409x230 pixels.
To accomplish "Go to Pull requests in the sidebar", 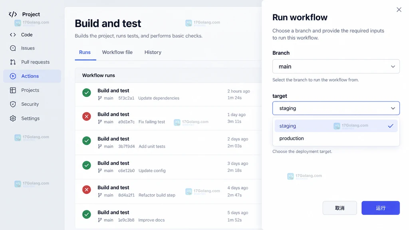I will 35,62.
